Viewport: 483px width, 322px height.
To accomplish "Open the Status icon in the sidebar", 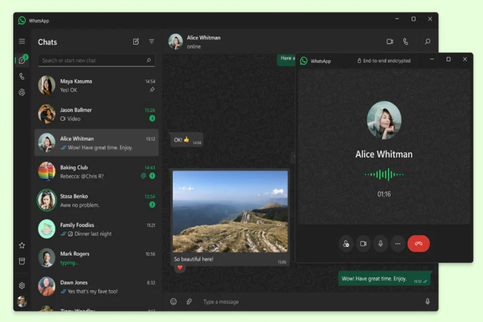I will point(21,92).
